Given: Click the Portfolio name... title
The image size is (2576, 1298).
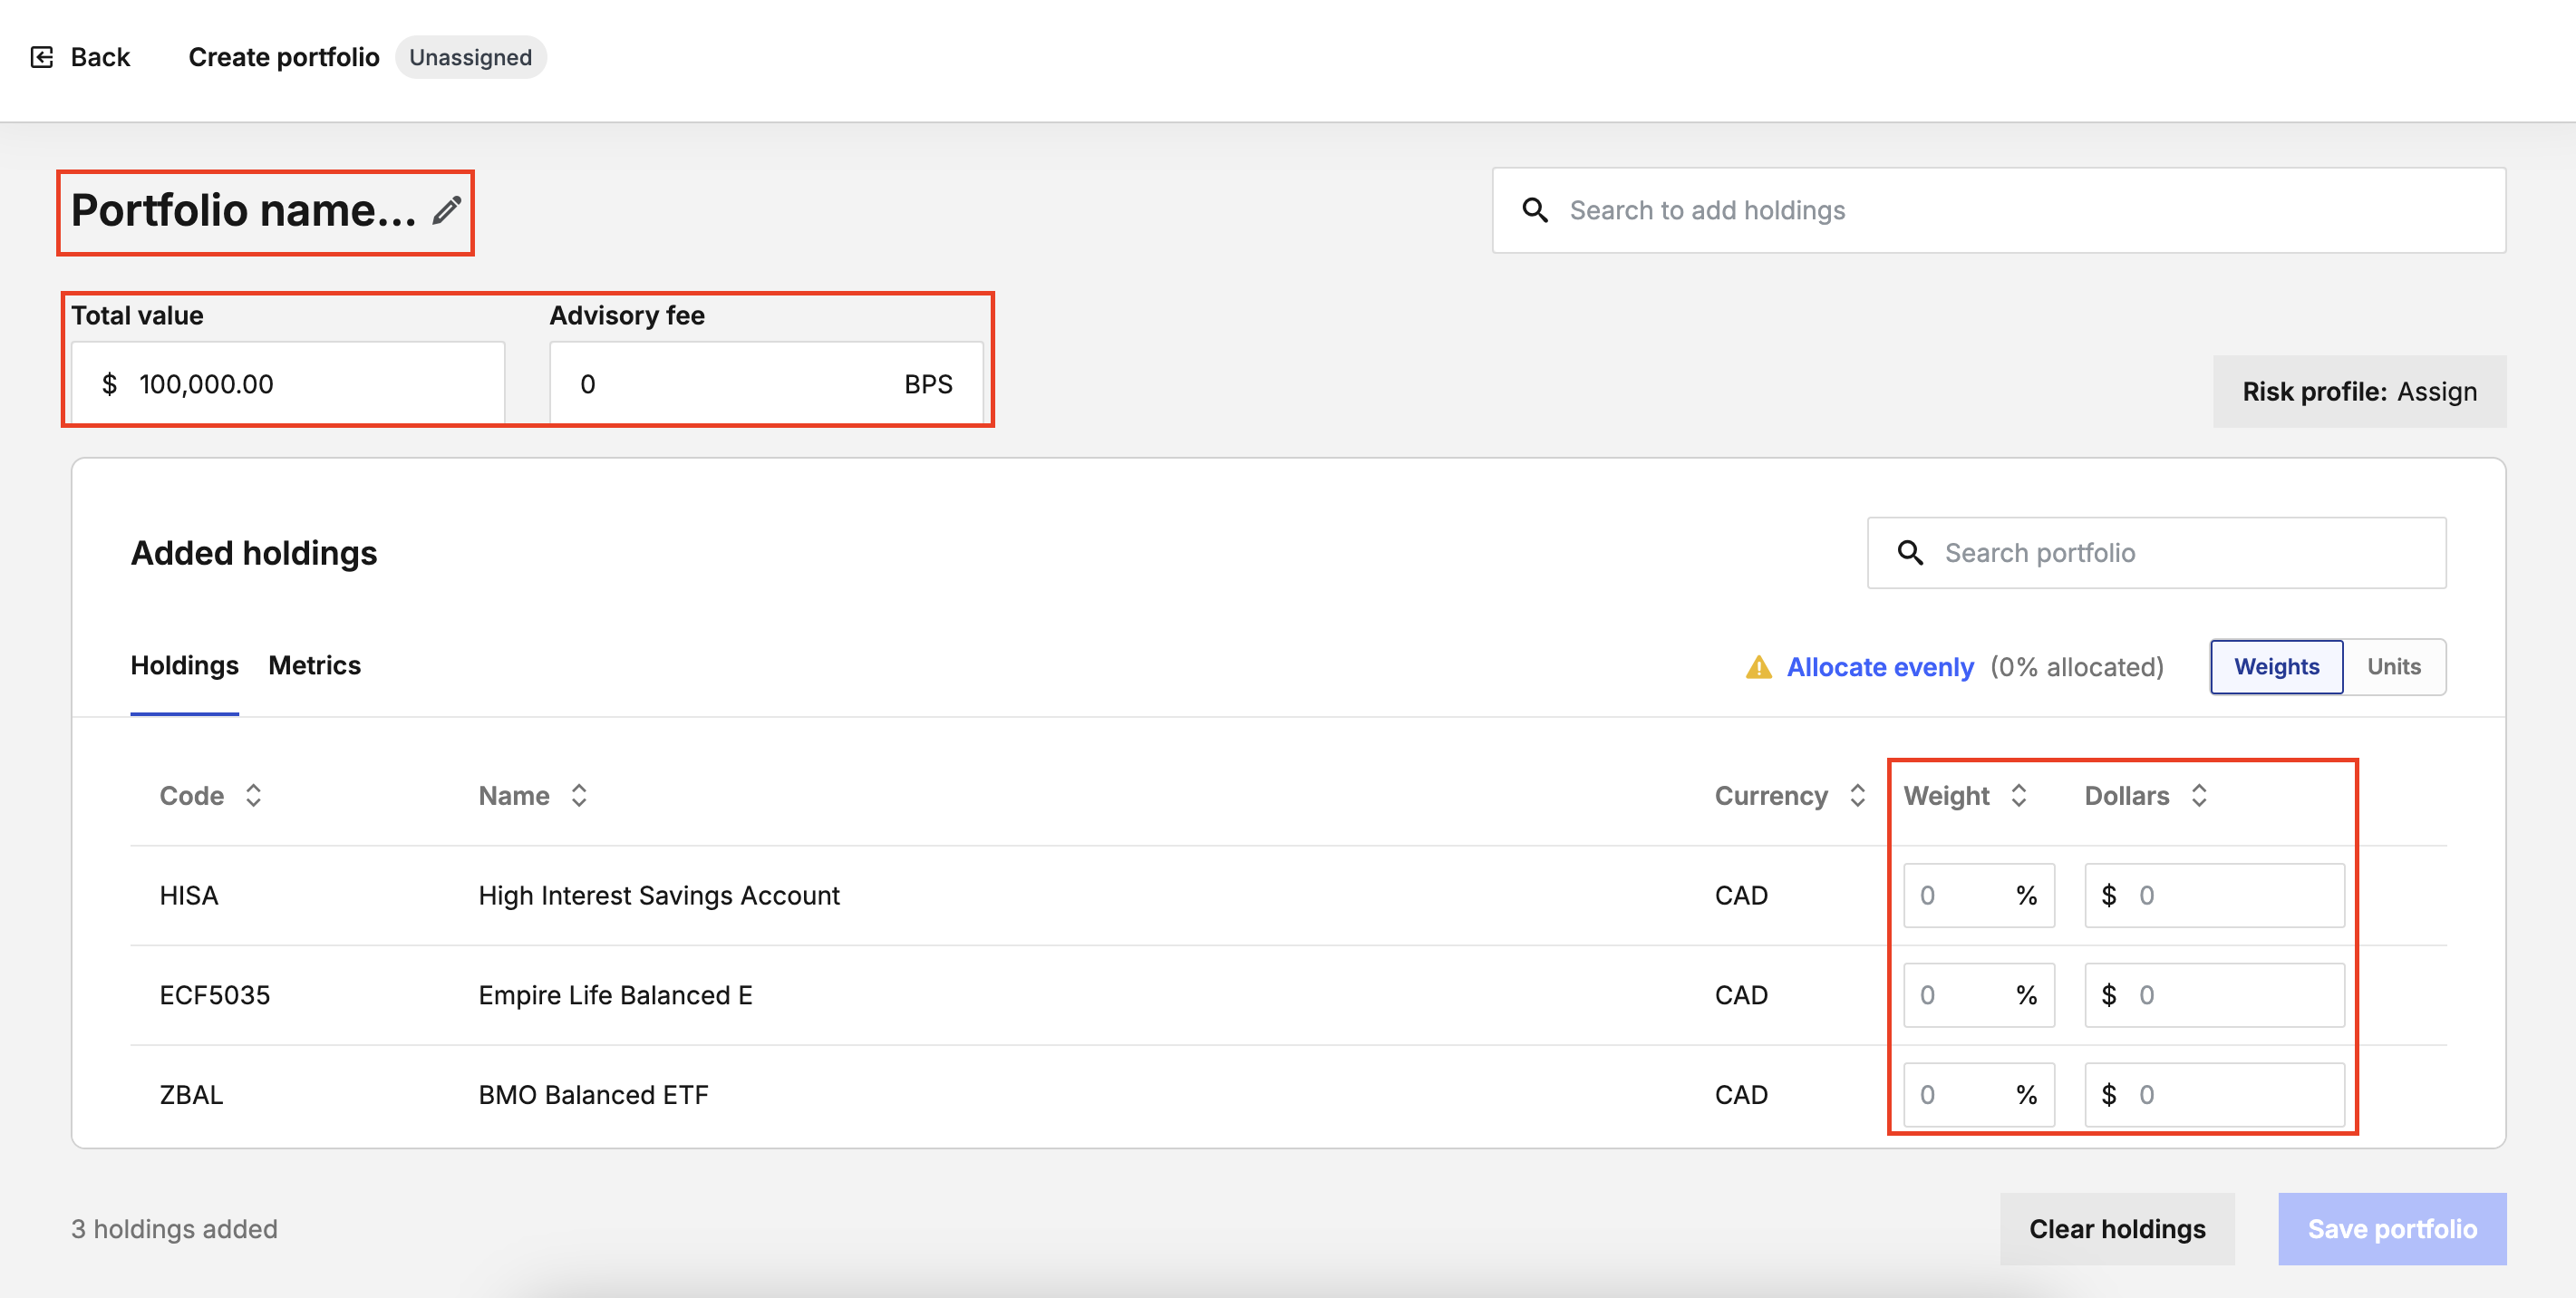Looking at the screenshot, I should pyautogui.click(x=243, y=210).
